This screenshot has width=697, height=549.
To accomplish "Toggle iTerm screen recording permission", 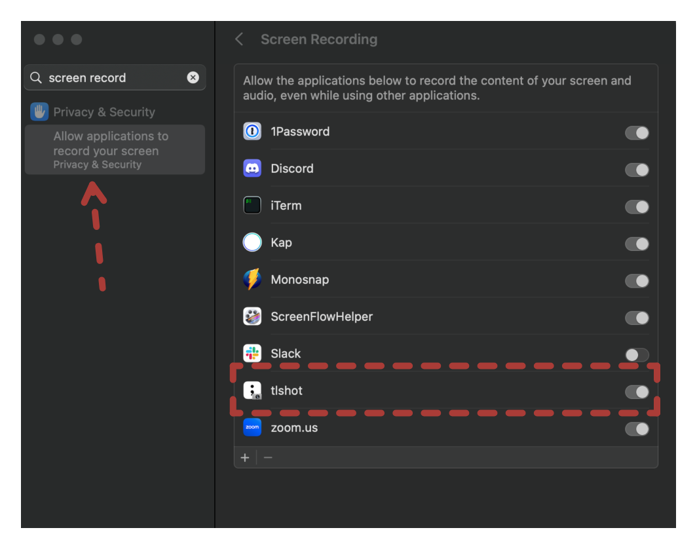I will (x=637, y=207).
